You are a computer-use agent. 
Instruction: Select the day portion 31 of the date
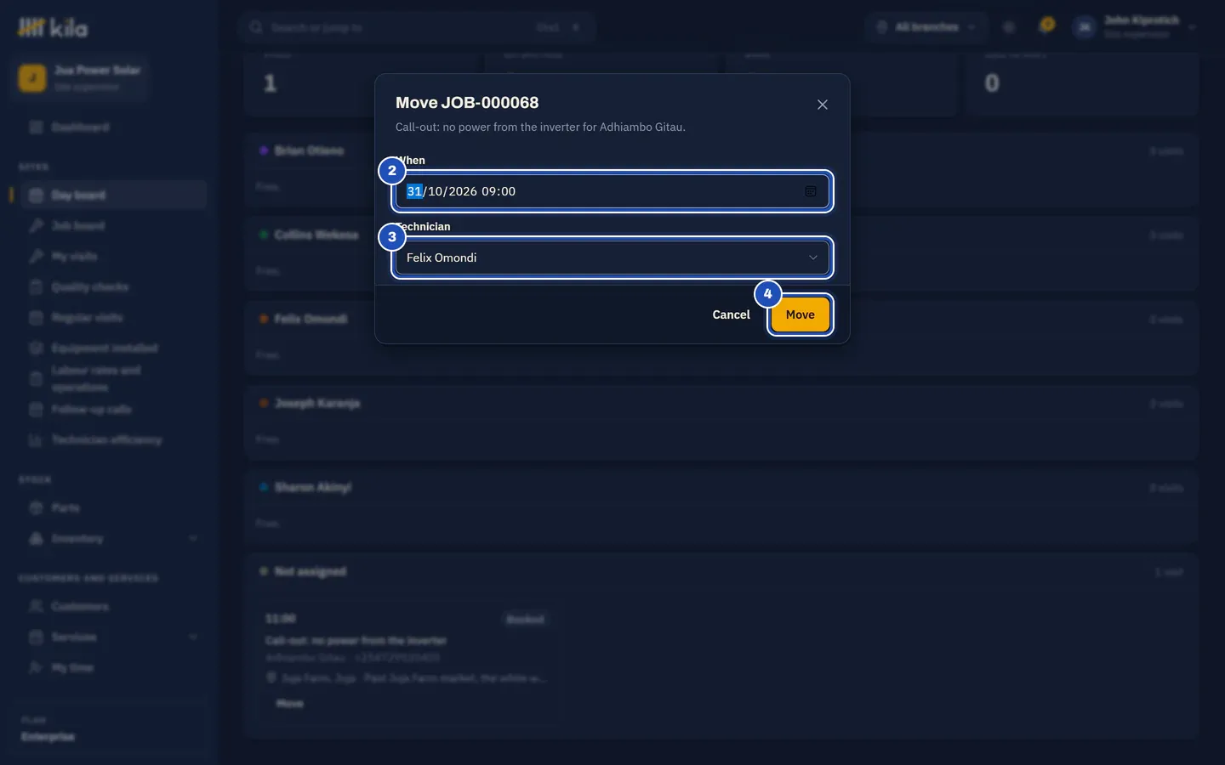pyautogui.click(x=414, y=191)
